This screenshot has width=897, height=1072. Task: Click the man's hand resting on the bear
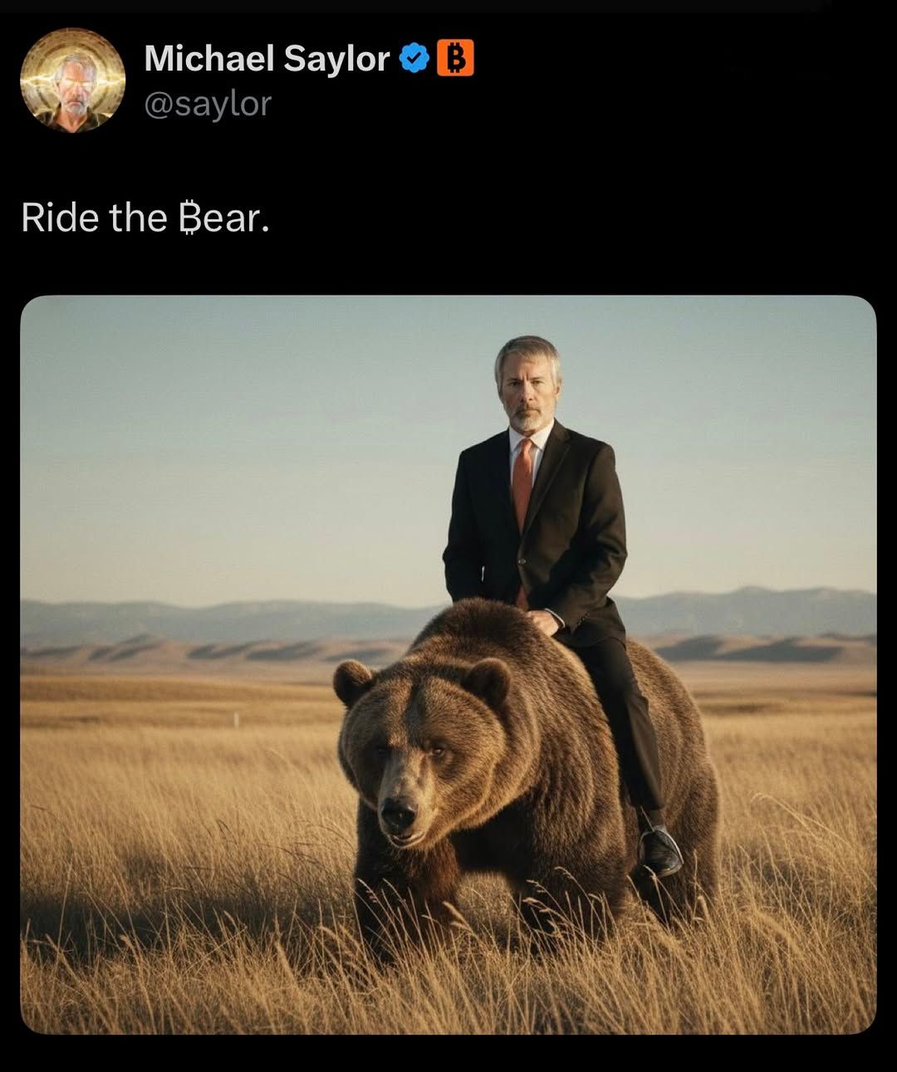coord(544,621)
